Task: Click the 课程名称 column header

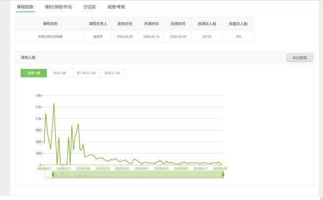Action: pyautogui.click(x=50, y=24)
